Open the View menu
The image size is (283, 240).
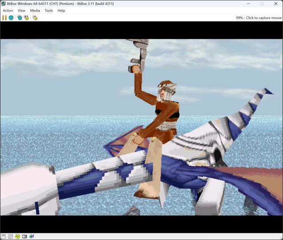(x=21, y=11)
